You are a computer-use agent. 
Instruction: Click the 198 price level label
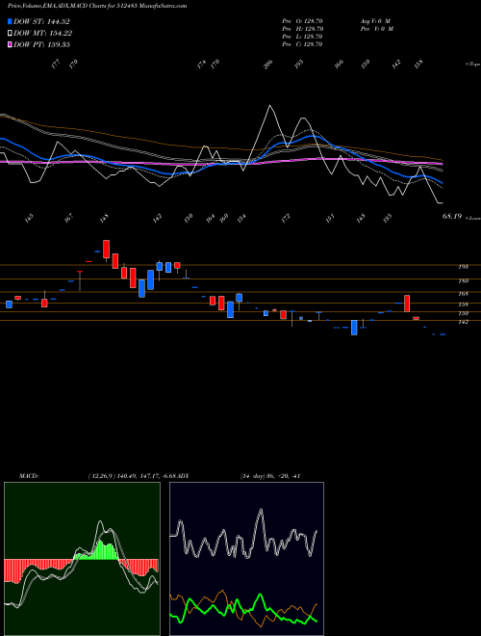(464, 267)
